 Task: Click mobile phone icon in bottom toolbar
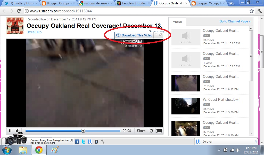click(x=96, y=142)
